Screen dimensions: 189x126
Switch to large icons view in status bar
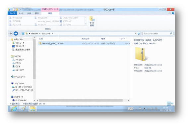172,104
